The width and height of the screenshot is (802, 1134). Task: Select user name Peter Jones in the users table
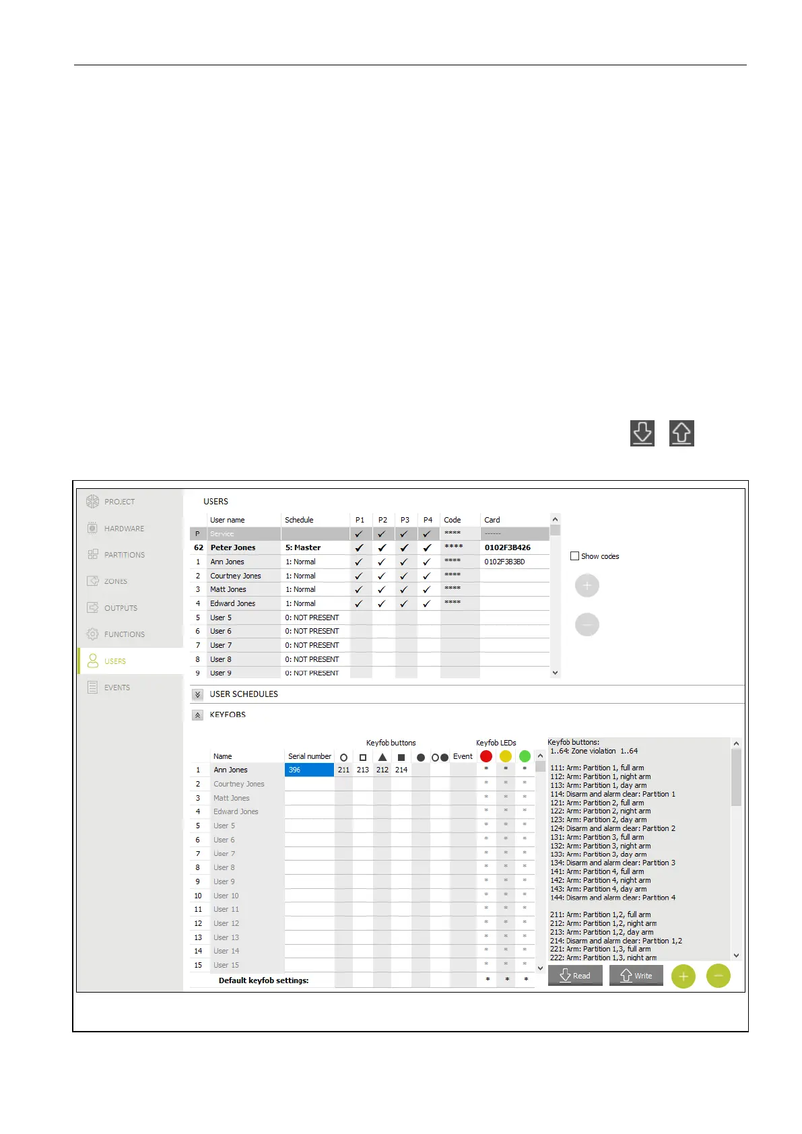[x=233, y=547]
